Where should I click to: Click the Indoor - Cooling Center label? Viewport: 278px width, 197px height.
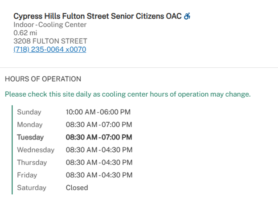[x=50, y=25]
